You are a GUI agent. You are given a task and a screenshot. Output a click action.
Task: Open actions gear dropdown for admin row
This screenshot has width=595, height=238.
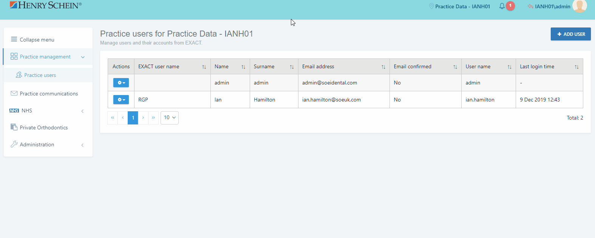point(121,83)
